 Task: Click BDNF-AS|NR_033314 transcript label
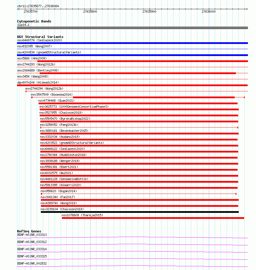32,249
